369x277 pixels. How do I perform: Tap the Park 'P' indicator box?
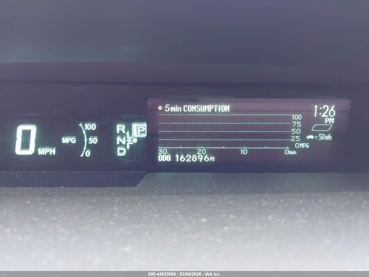pyautogui.click(x=140, y=130)
